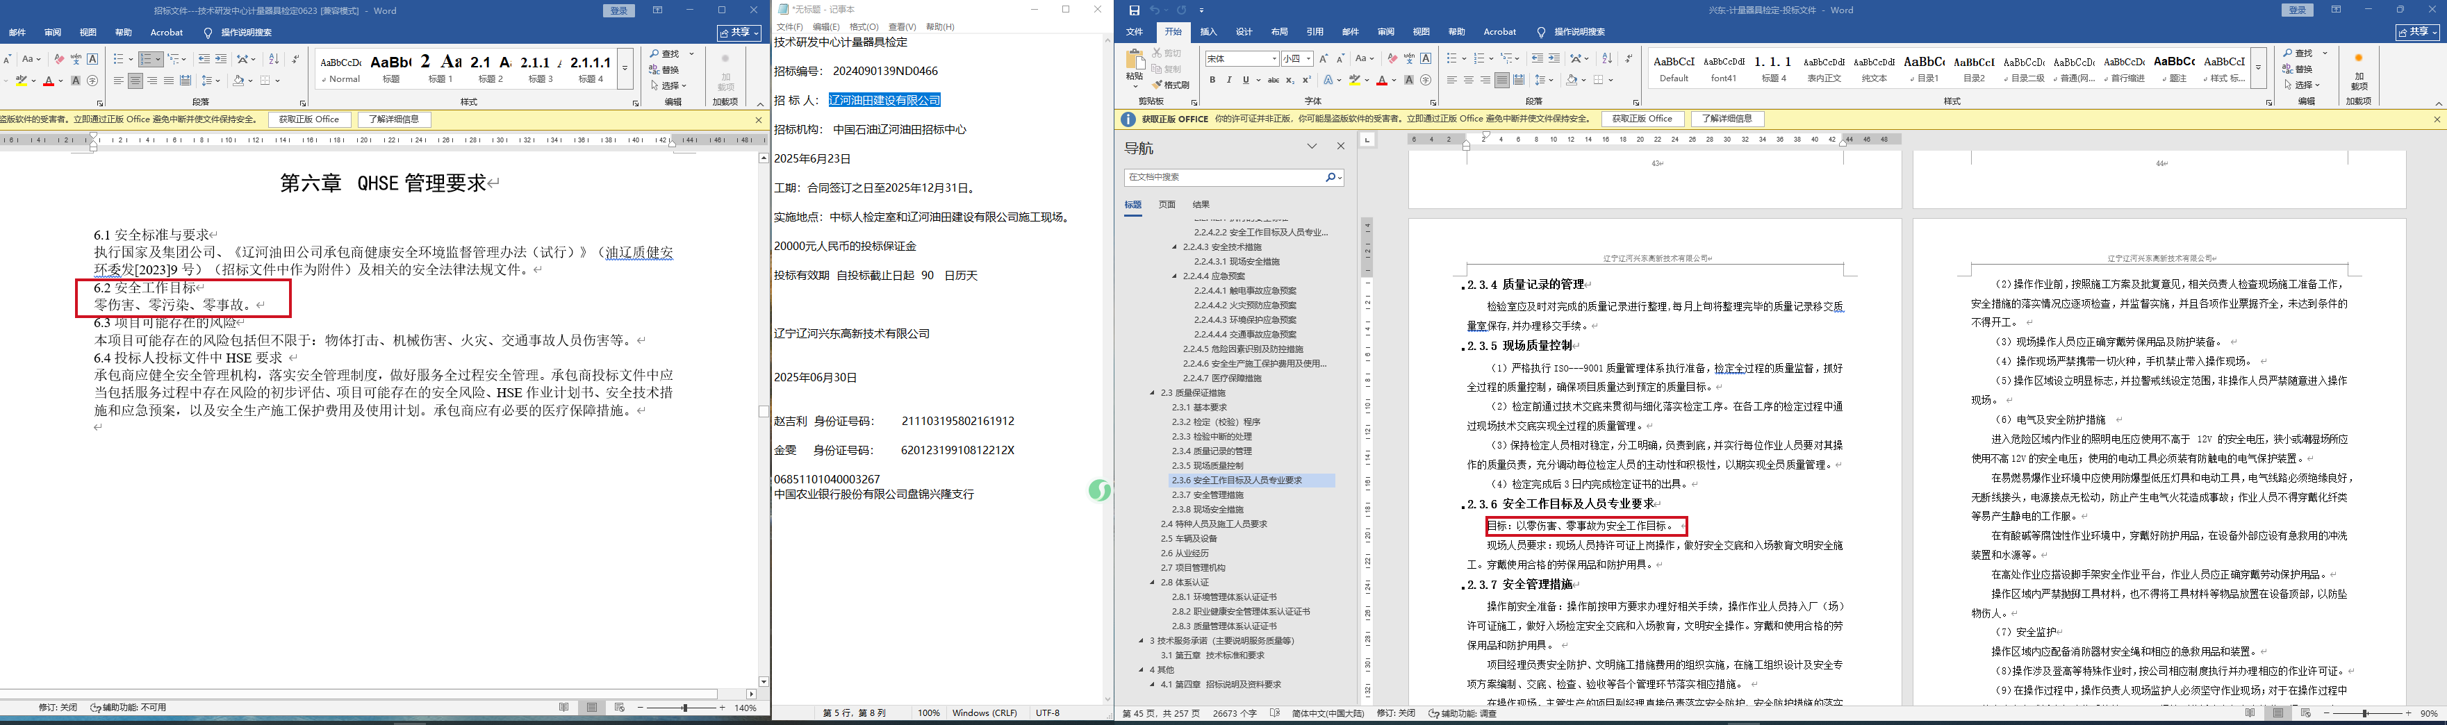
Task: Increase indent in the right Word window
Action: pos(1554,59)
